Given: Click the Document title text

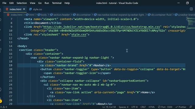Looking at the screenshot, I should 42,23.
